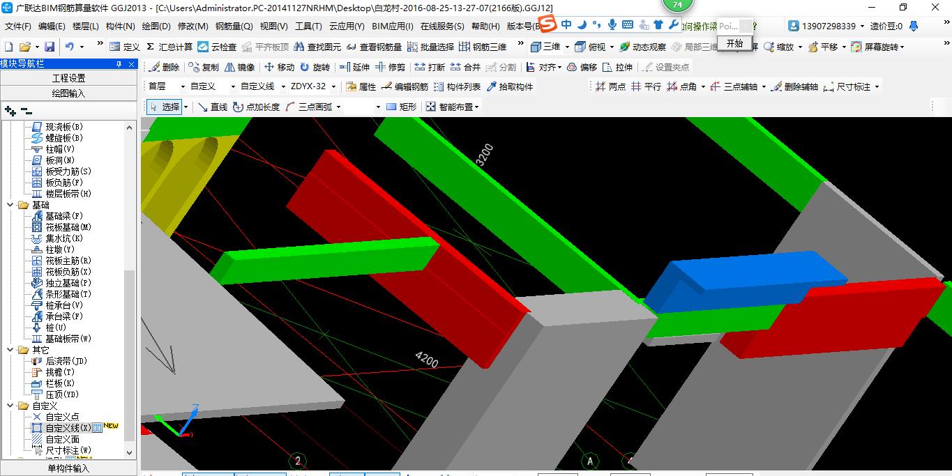Image resolution: width=952 pixels, height=476 pixels.
Task: Select 筏板基础(M) in tree
Action: tap(68, 227)
